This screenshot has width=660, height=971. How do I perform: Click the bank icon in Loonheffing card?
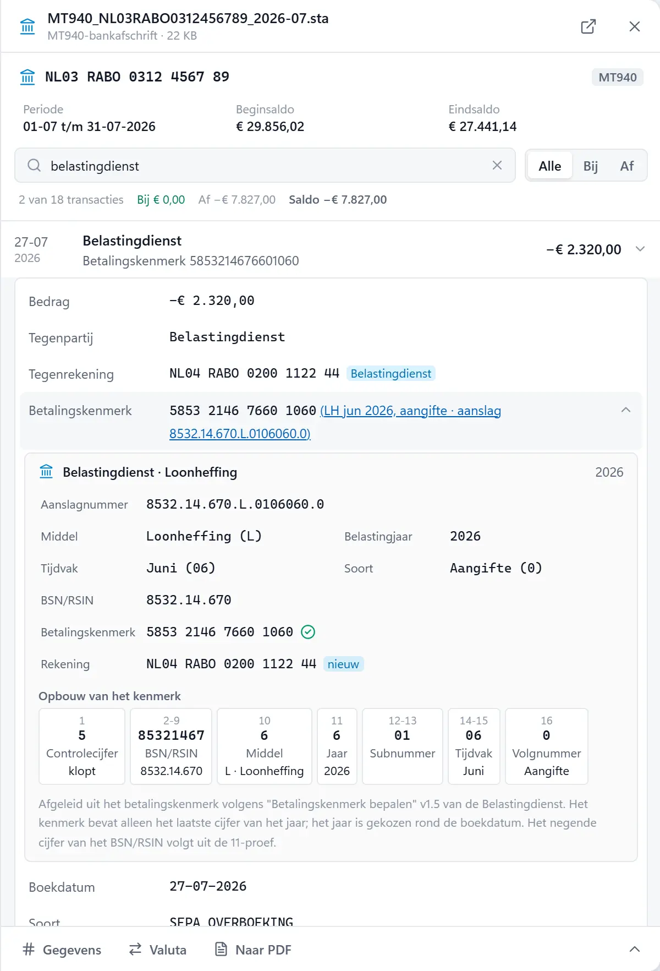(46, 472)
